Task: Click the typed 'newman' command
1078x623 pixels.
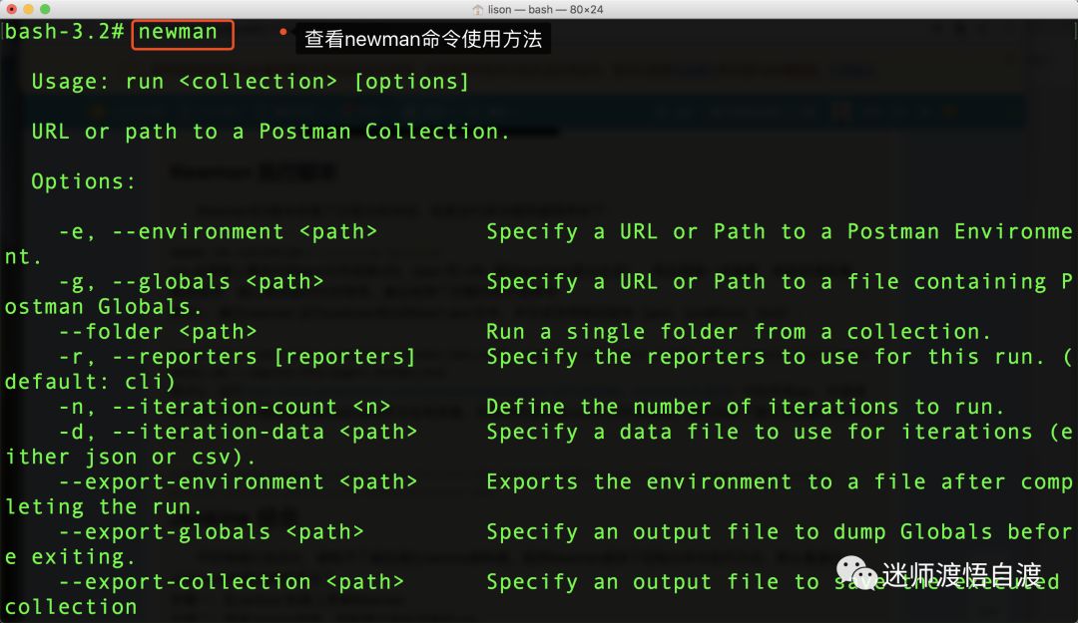Action: (178, 32)
